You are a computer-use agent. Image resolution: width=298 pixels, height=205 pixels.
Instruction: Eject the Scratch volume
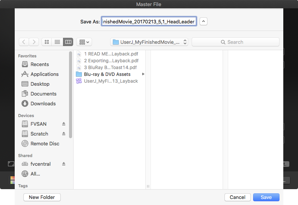[64, 134]
